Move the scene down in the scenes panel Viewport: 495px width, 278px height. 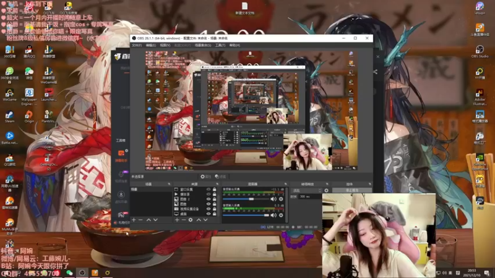pos(155,220)
